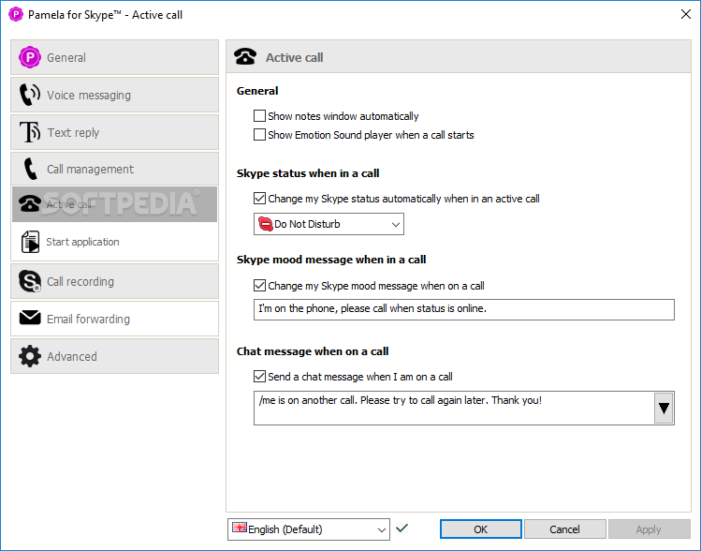Screen dimensions: 701x551
Task: Open the General settings section
Action: click(x=114, y=57)
